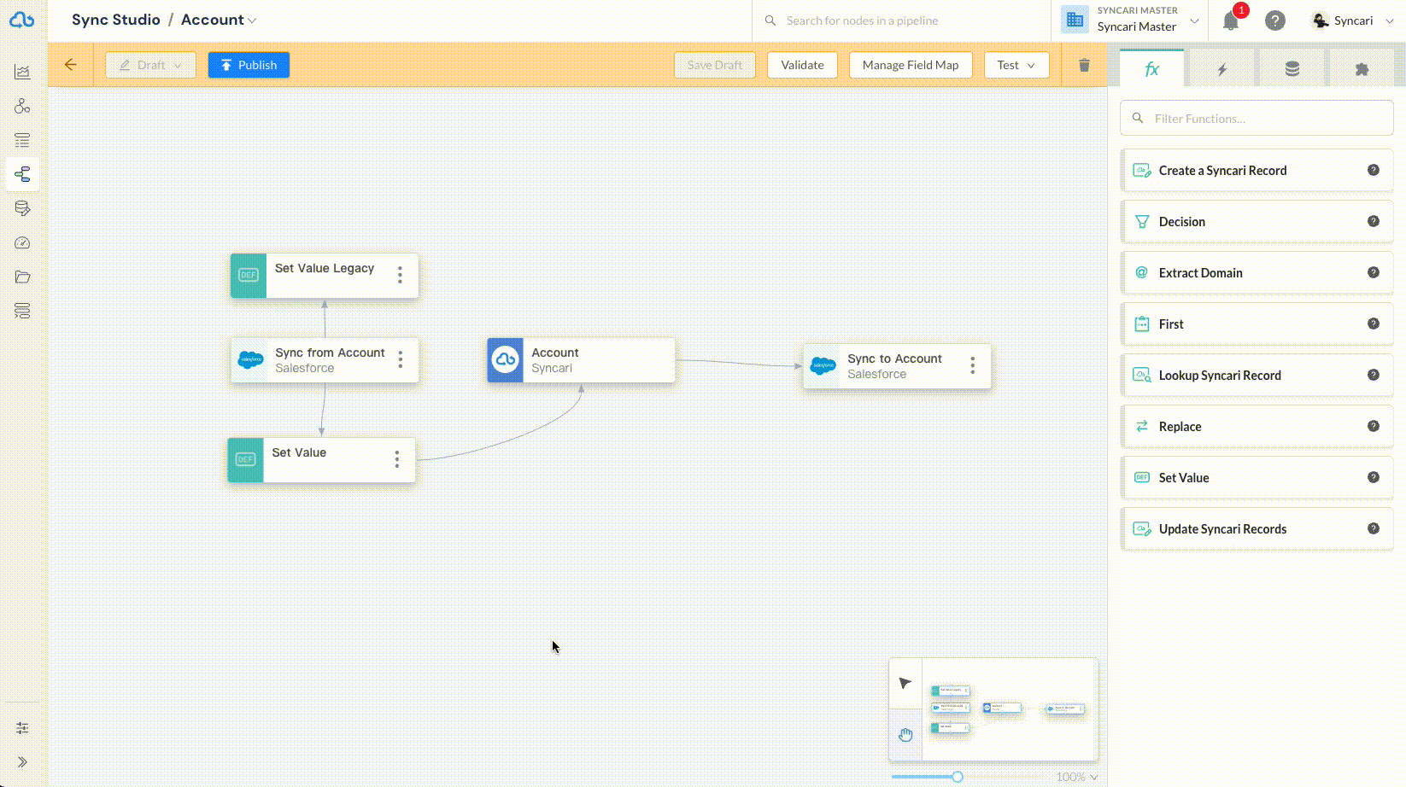The height and width of the screenshot is (787, 1406).
Task: Choose the pointer select tool in minimap
Action: click(x=905, y=683)
